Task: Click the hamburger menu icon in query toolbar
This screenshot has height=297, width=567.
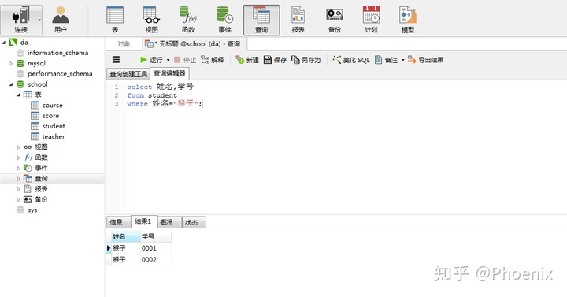Action: (116, 60)
